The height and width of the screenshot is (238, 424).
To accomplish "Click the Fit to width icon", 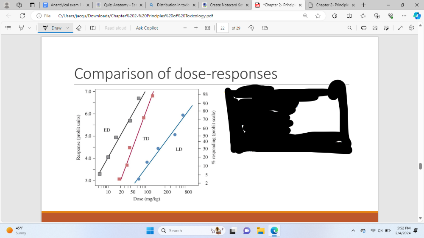I will pos(207,28).
